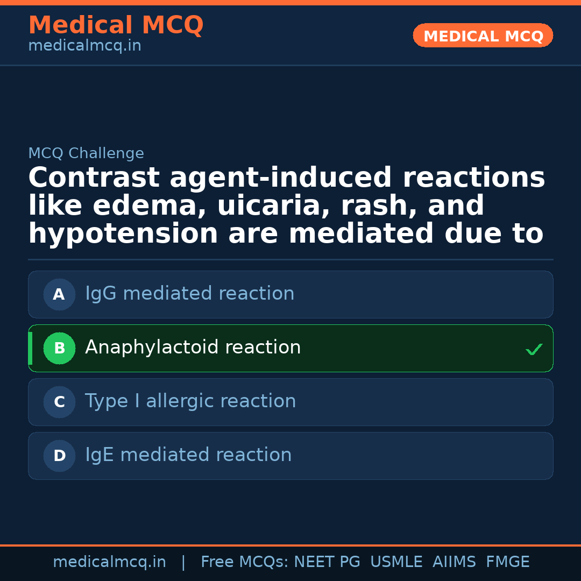
Task: Click 'FMGE' in footer
Action: (507, 562)
